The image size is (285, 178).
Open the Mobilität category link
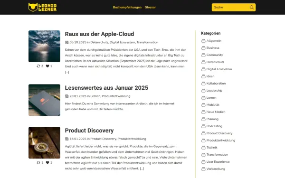coord(213,105)
